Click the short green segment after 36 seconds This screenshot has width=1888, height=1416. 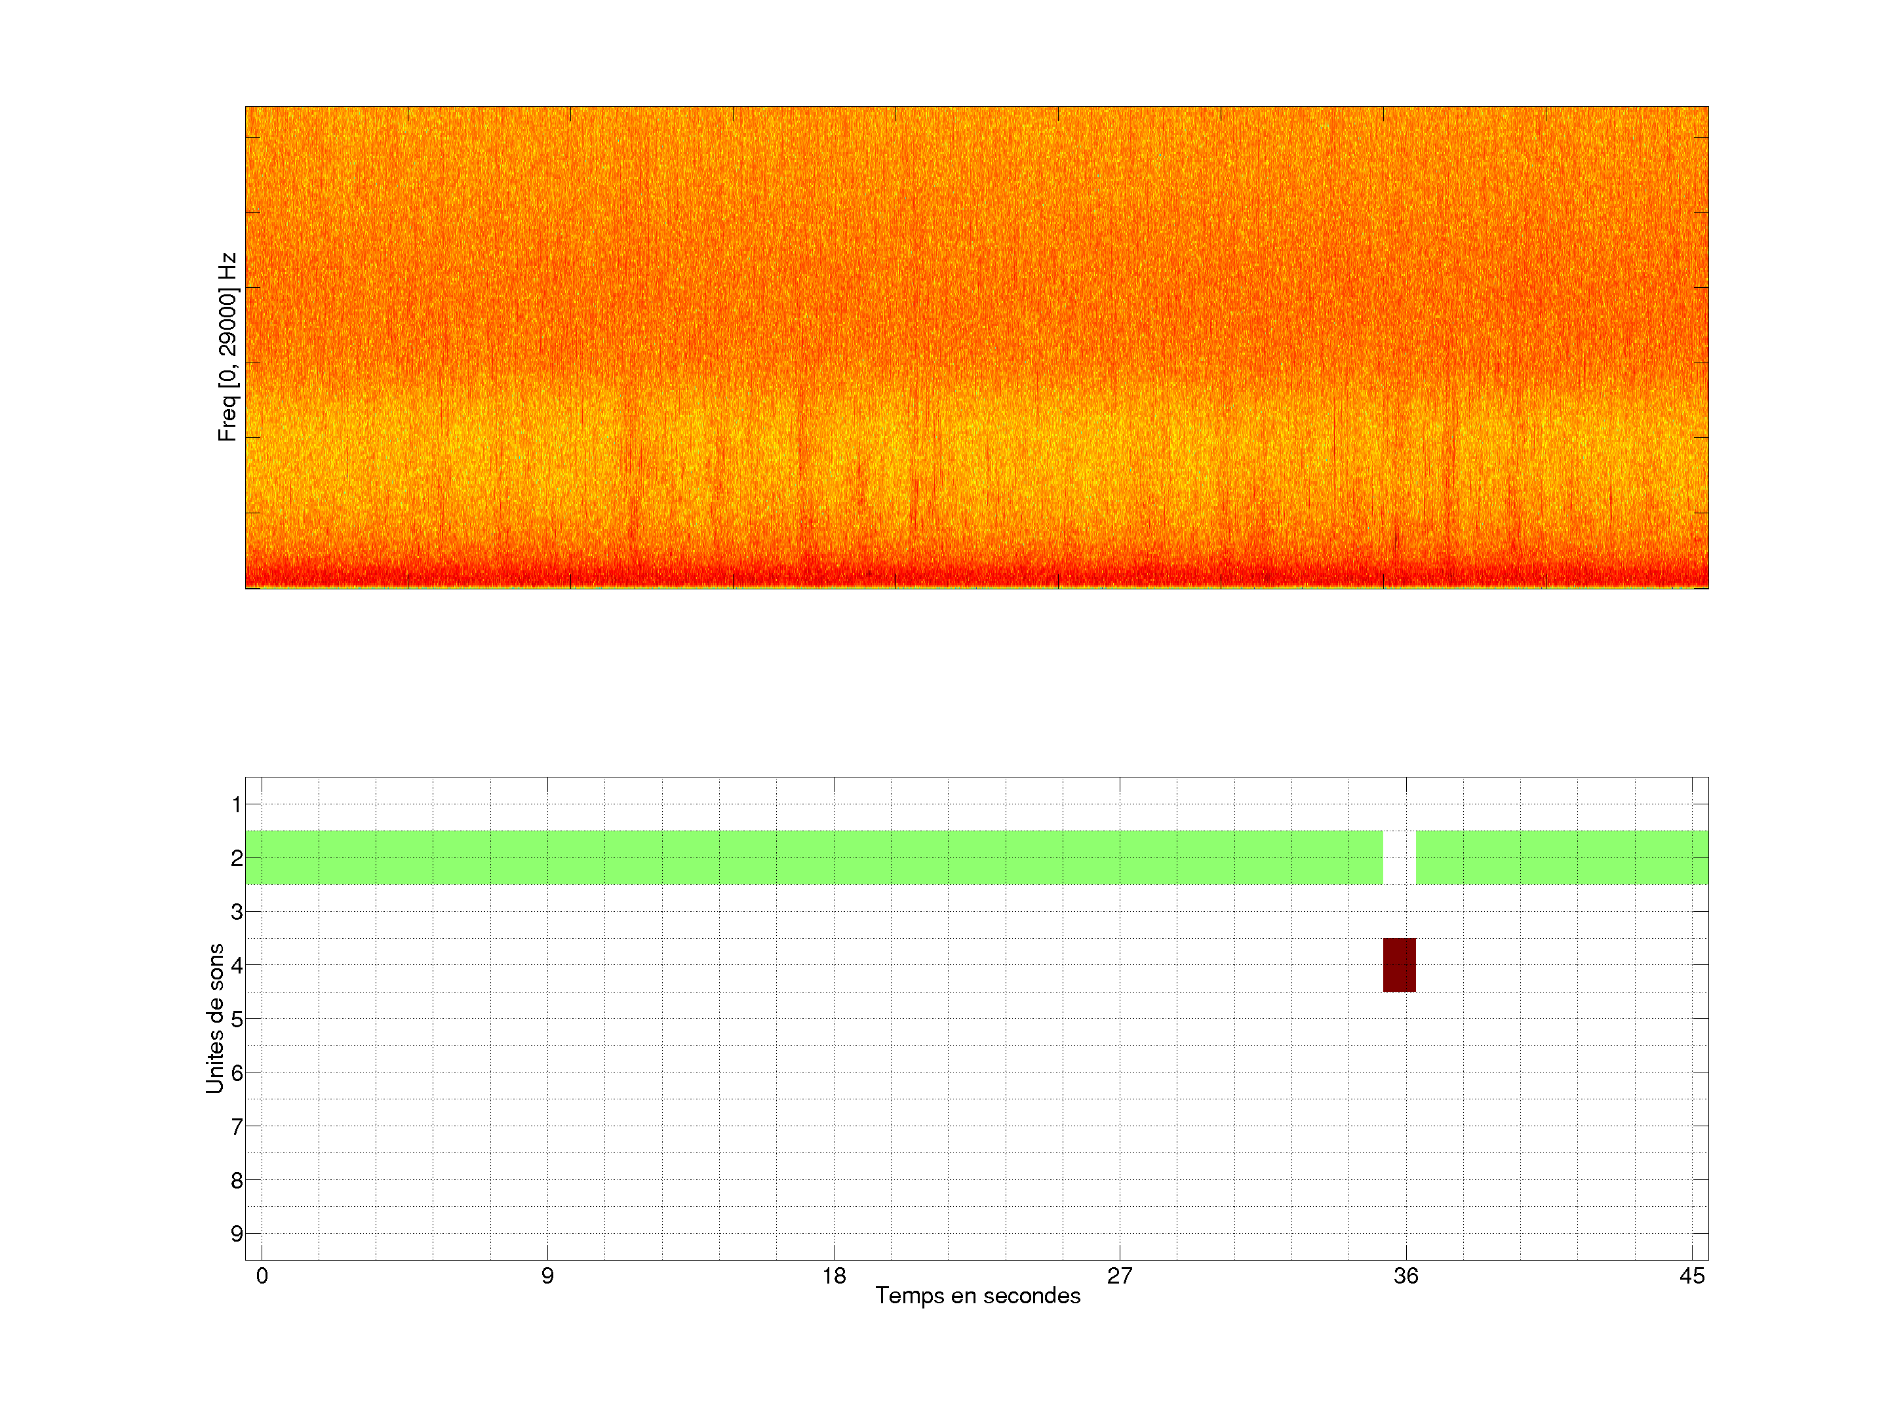click(x=1561, y=857)
